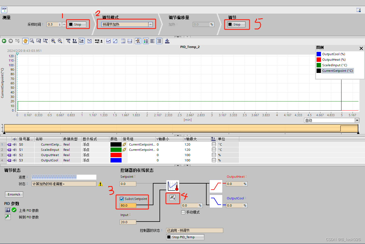Viewport: 365px width, 244px height.
Task: Click the show measurement points icon
Action: 108,41
